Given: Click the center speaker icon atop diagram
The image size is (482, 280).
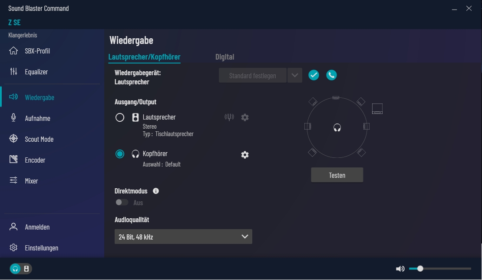Looking at the screenshot, I should click(336, 97).
